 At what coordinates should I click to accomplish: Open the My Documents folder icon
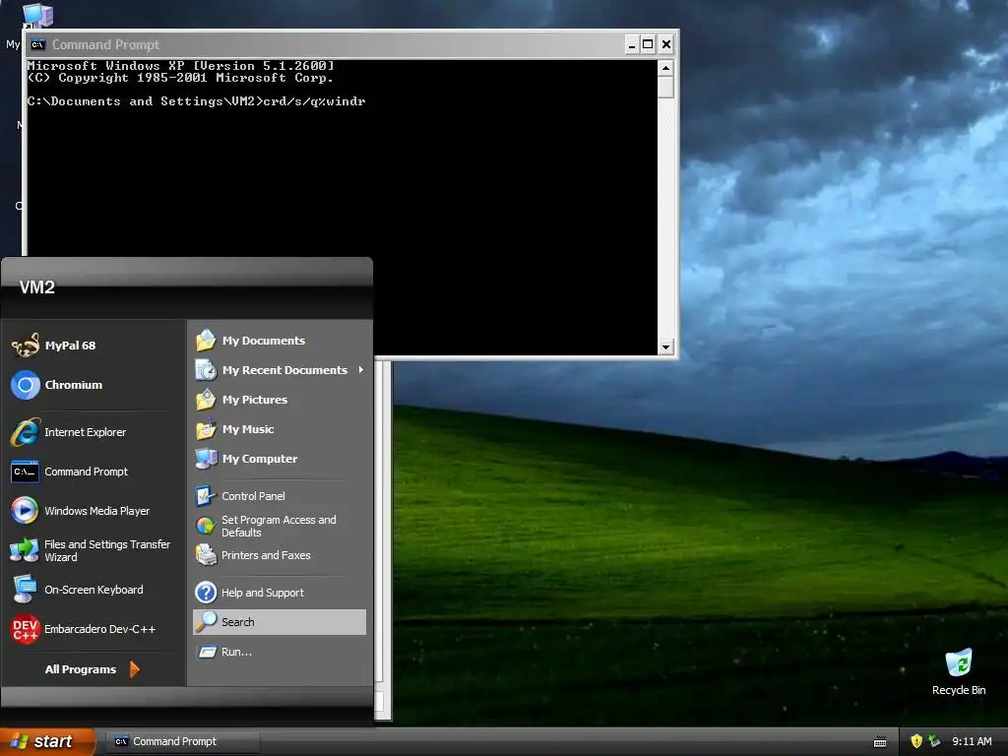coord(206,341)
